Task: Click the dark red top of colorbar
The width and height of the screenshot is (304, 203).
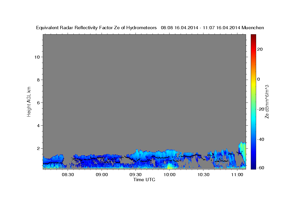Action: click(x=253, y=36)
